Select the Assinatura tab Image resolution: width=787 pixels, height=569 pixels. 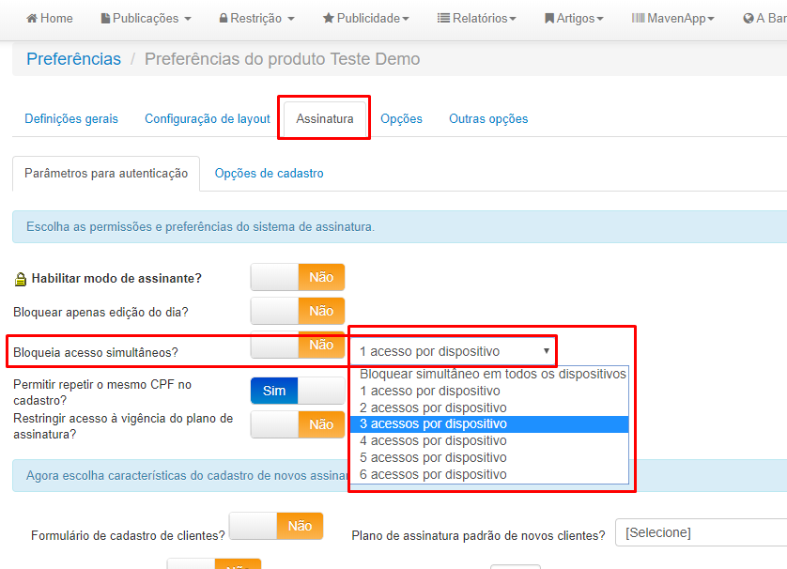pyautogui.click(x=325, y=119)
